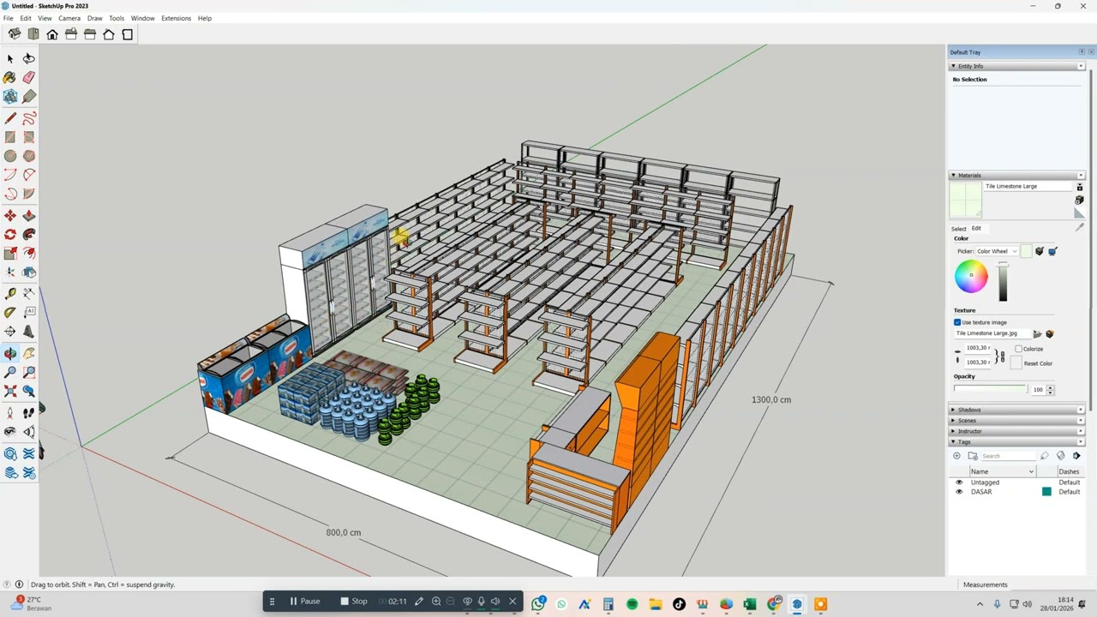Click Create Material icon in Materials panel

tap(1079, 200)
